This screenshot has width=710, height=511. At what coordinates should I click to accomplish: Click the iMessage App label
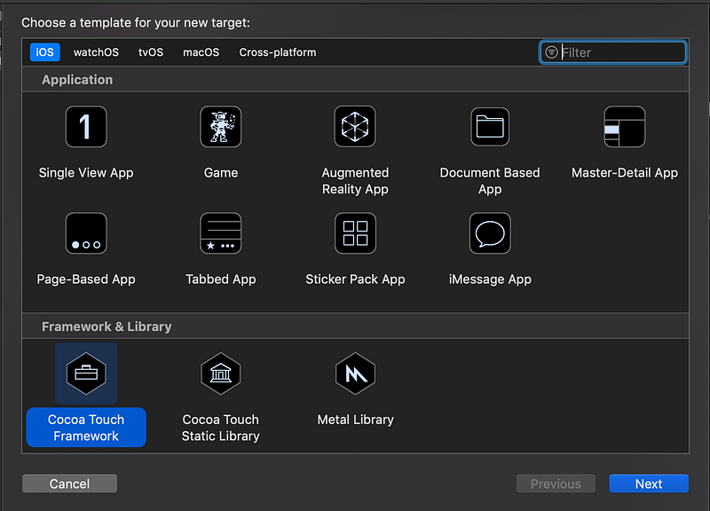coord(490,279)
